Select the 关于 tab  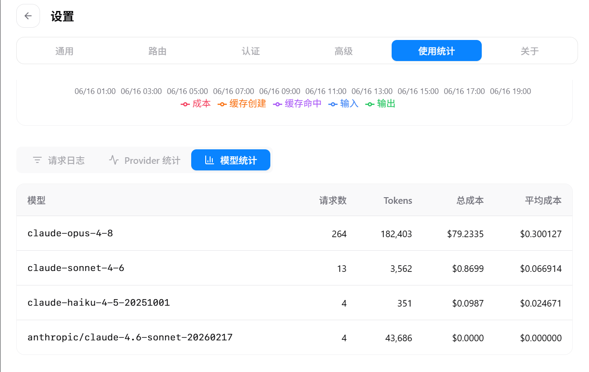530,51
